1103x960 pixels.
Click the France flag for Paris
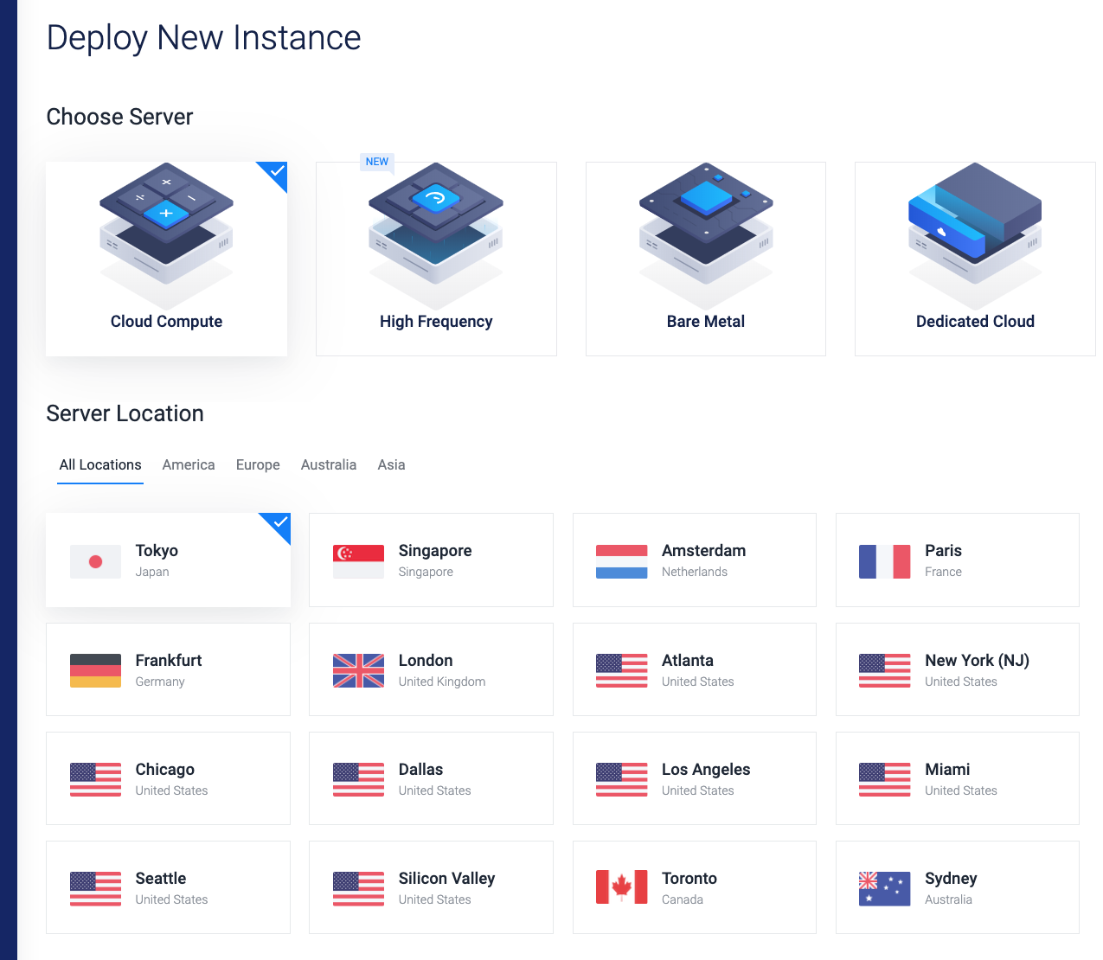click(x=884, y=562)
